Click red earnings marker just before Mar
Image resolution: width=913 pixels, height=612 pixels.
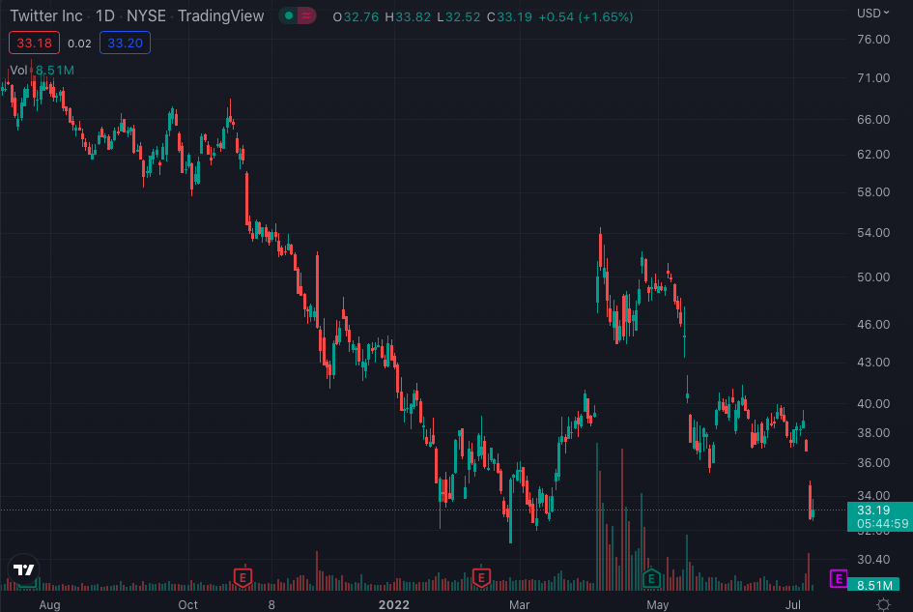(481, 577)
